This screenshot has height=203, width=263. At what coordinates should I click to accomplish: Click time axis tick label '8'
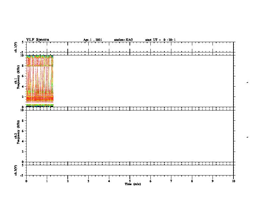click(192, 181)
